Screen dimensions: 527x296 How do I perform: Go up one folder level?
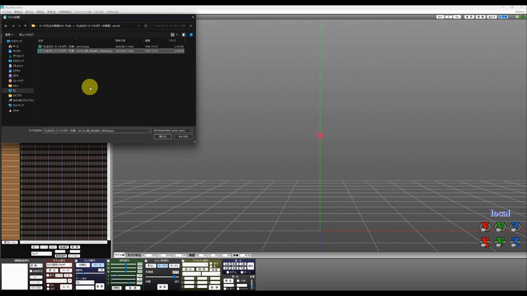[x=25, y=26]
